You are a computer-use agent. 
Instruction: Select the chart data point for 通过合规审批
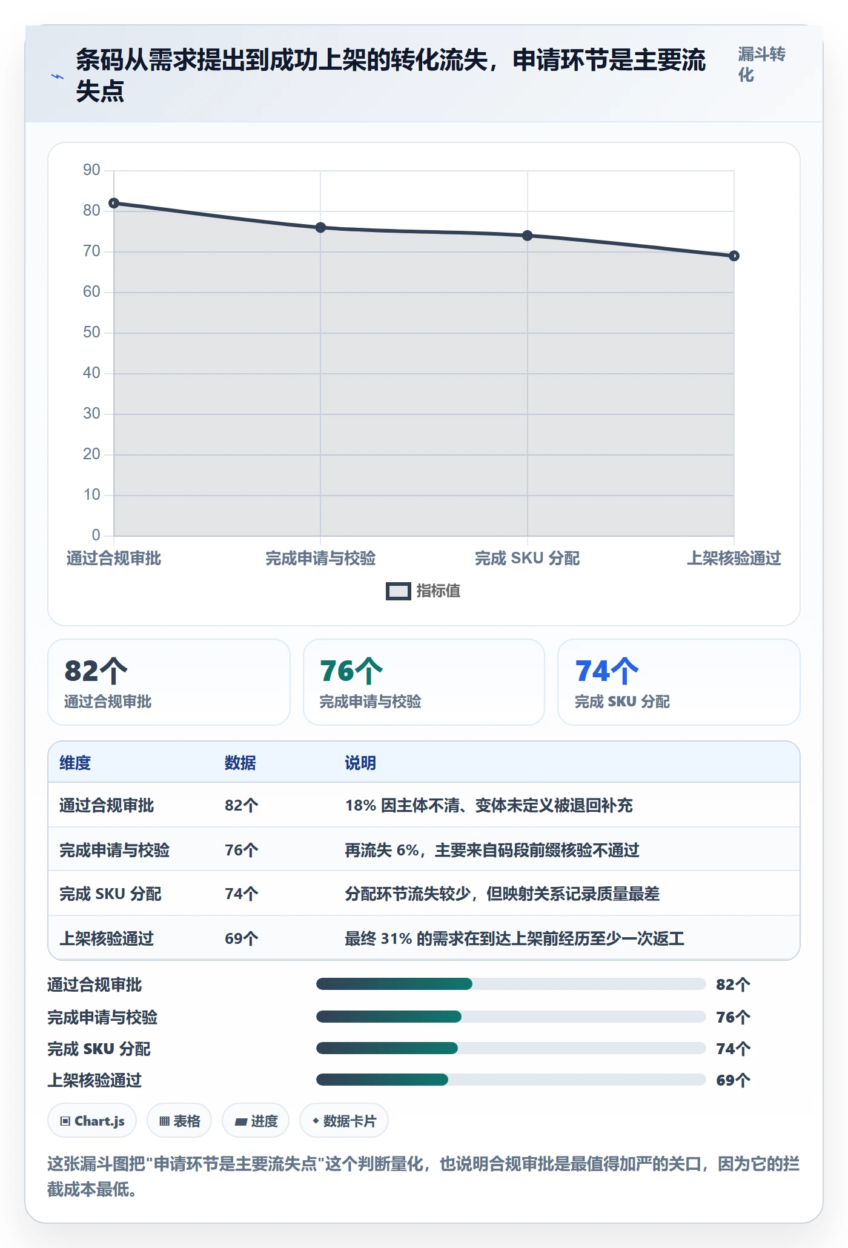[114, 203]
